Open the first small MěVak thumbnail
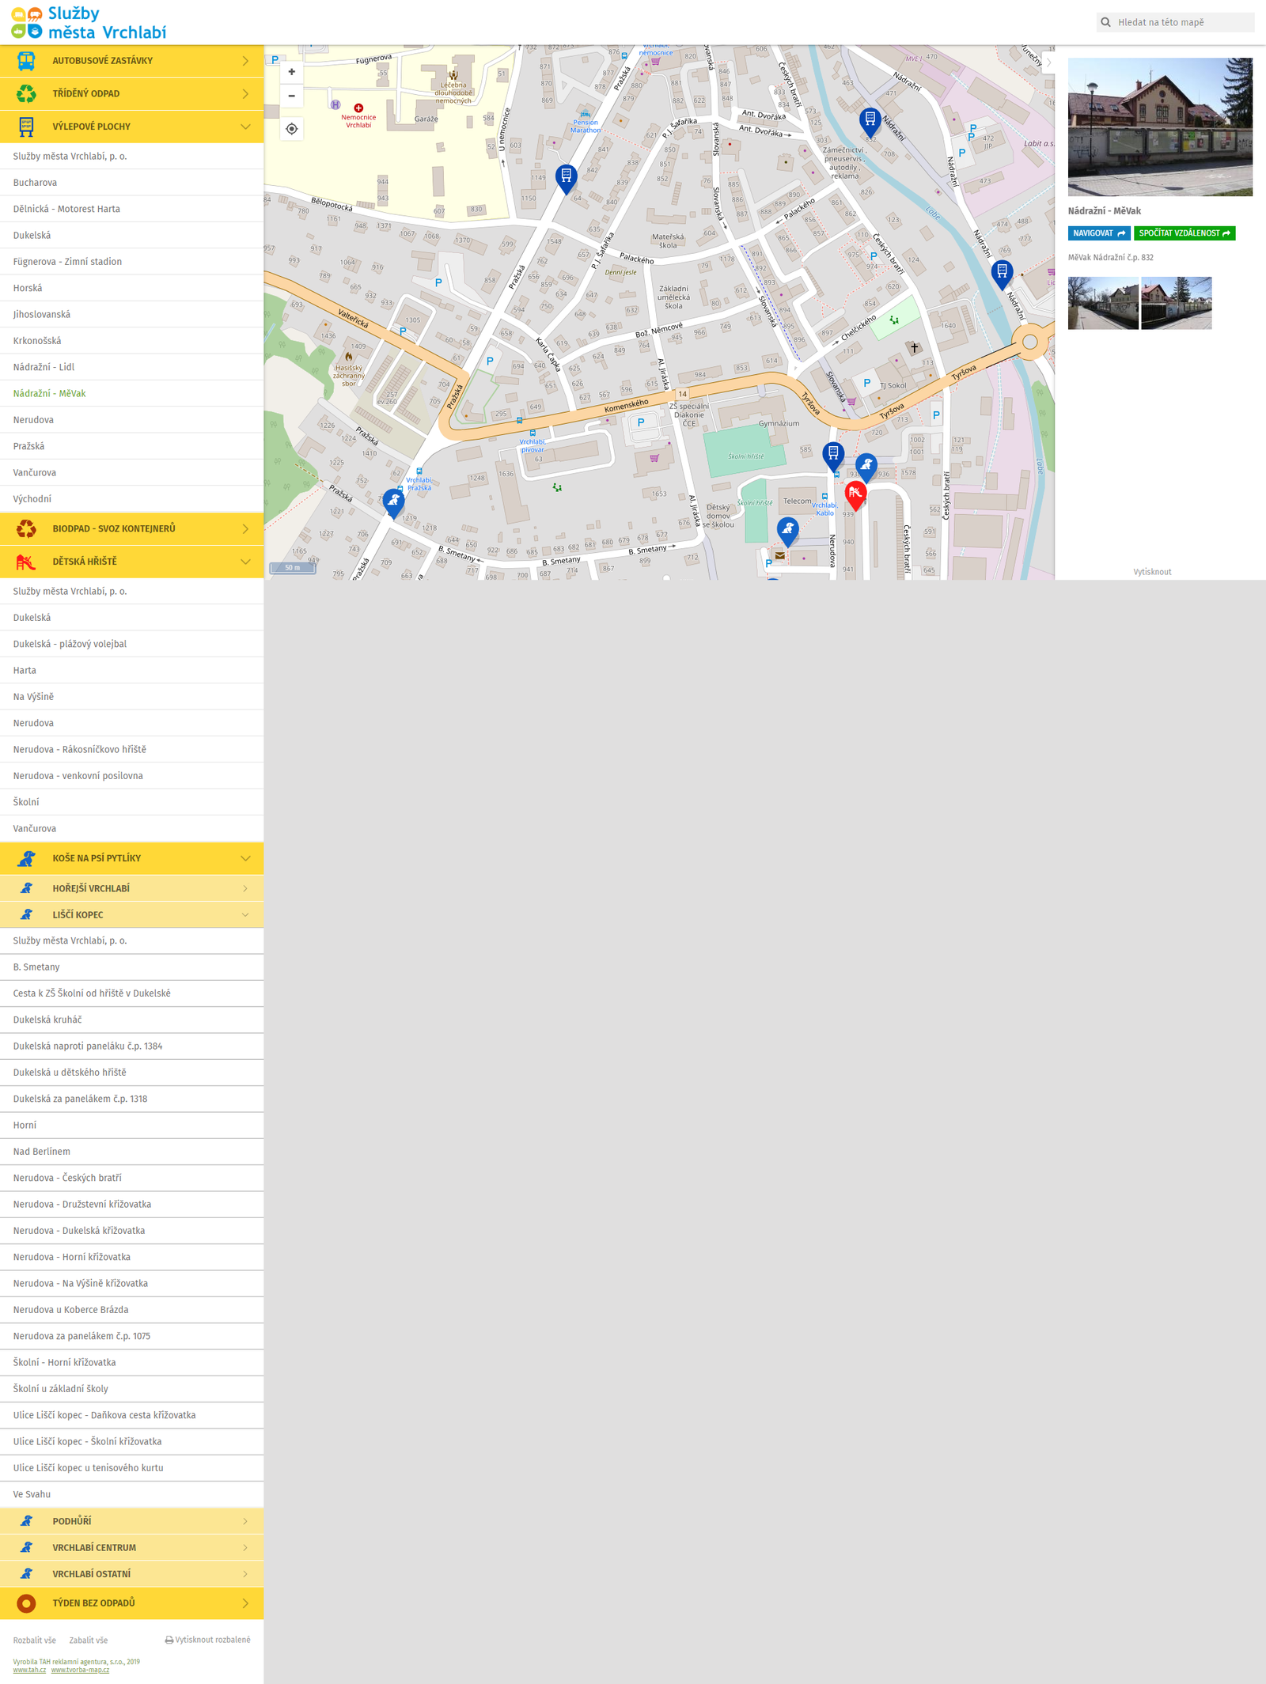Viewport: 1266px width, 1684px height. pos(1103,303)
